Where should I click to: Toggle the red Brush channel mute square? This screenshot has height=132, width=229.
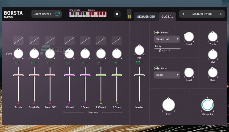(x=18, y=103)
